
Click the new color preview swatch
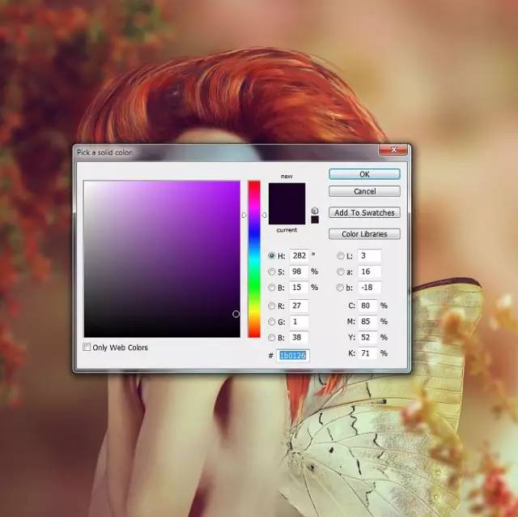point(287,194)
